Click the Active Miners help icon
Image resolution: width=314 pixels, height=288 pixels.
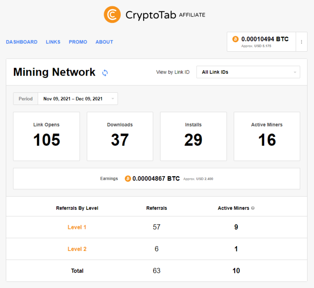point(253,208)
